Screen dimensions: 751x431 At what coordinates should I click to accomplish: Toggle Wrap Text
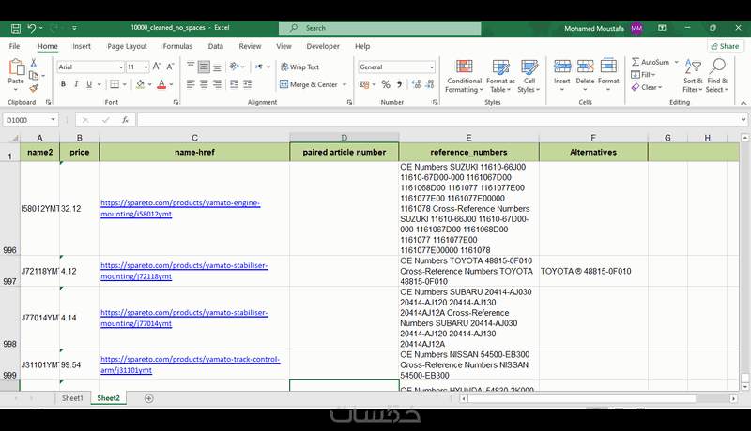(x=299, y=67)
